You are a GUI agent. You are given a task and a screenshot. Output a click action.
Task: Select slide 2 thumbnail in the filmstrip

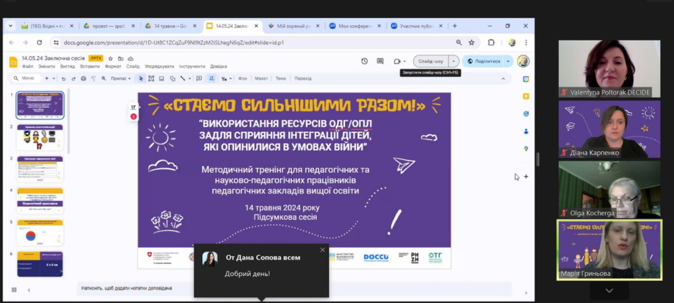[x=40, y=137]
